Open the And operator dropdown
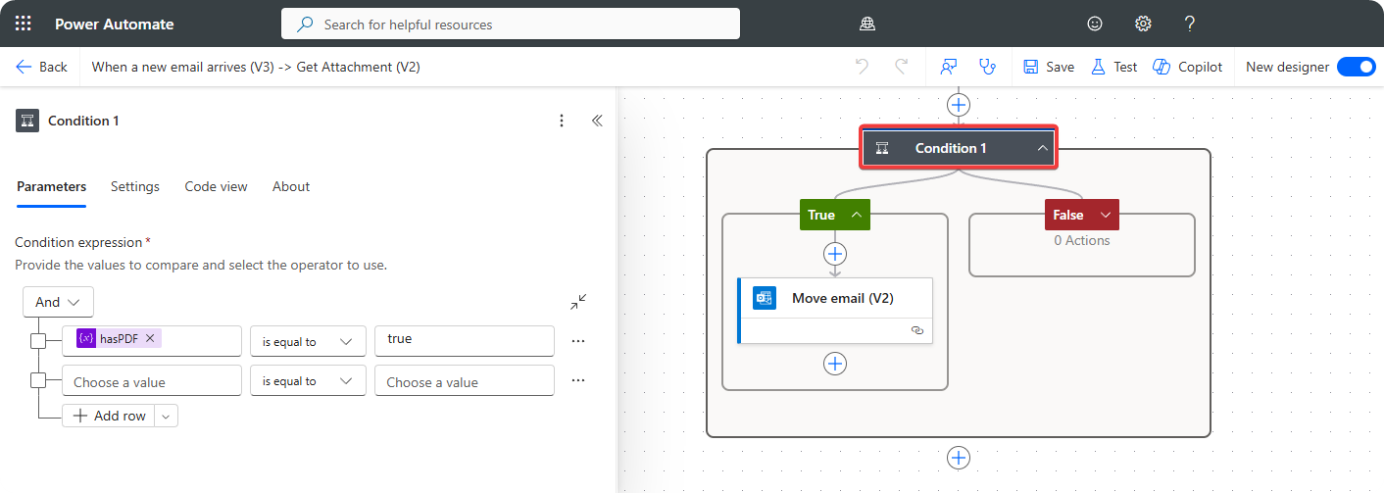 point(58,302)
